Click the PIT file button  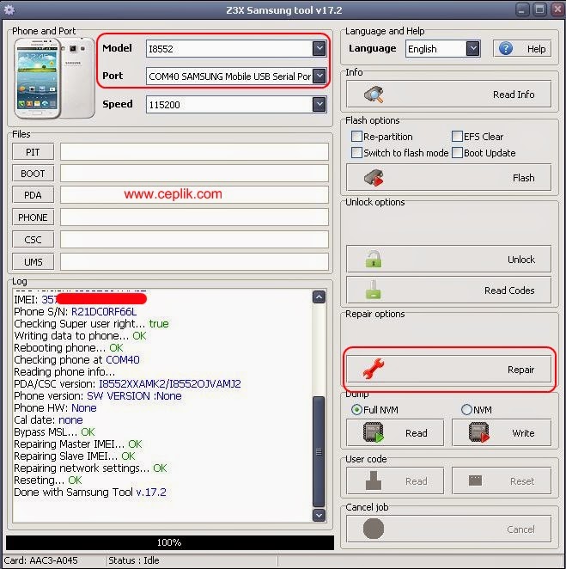coord(33,151)
